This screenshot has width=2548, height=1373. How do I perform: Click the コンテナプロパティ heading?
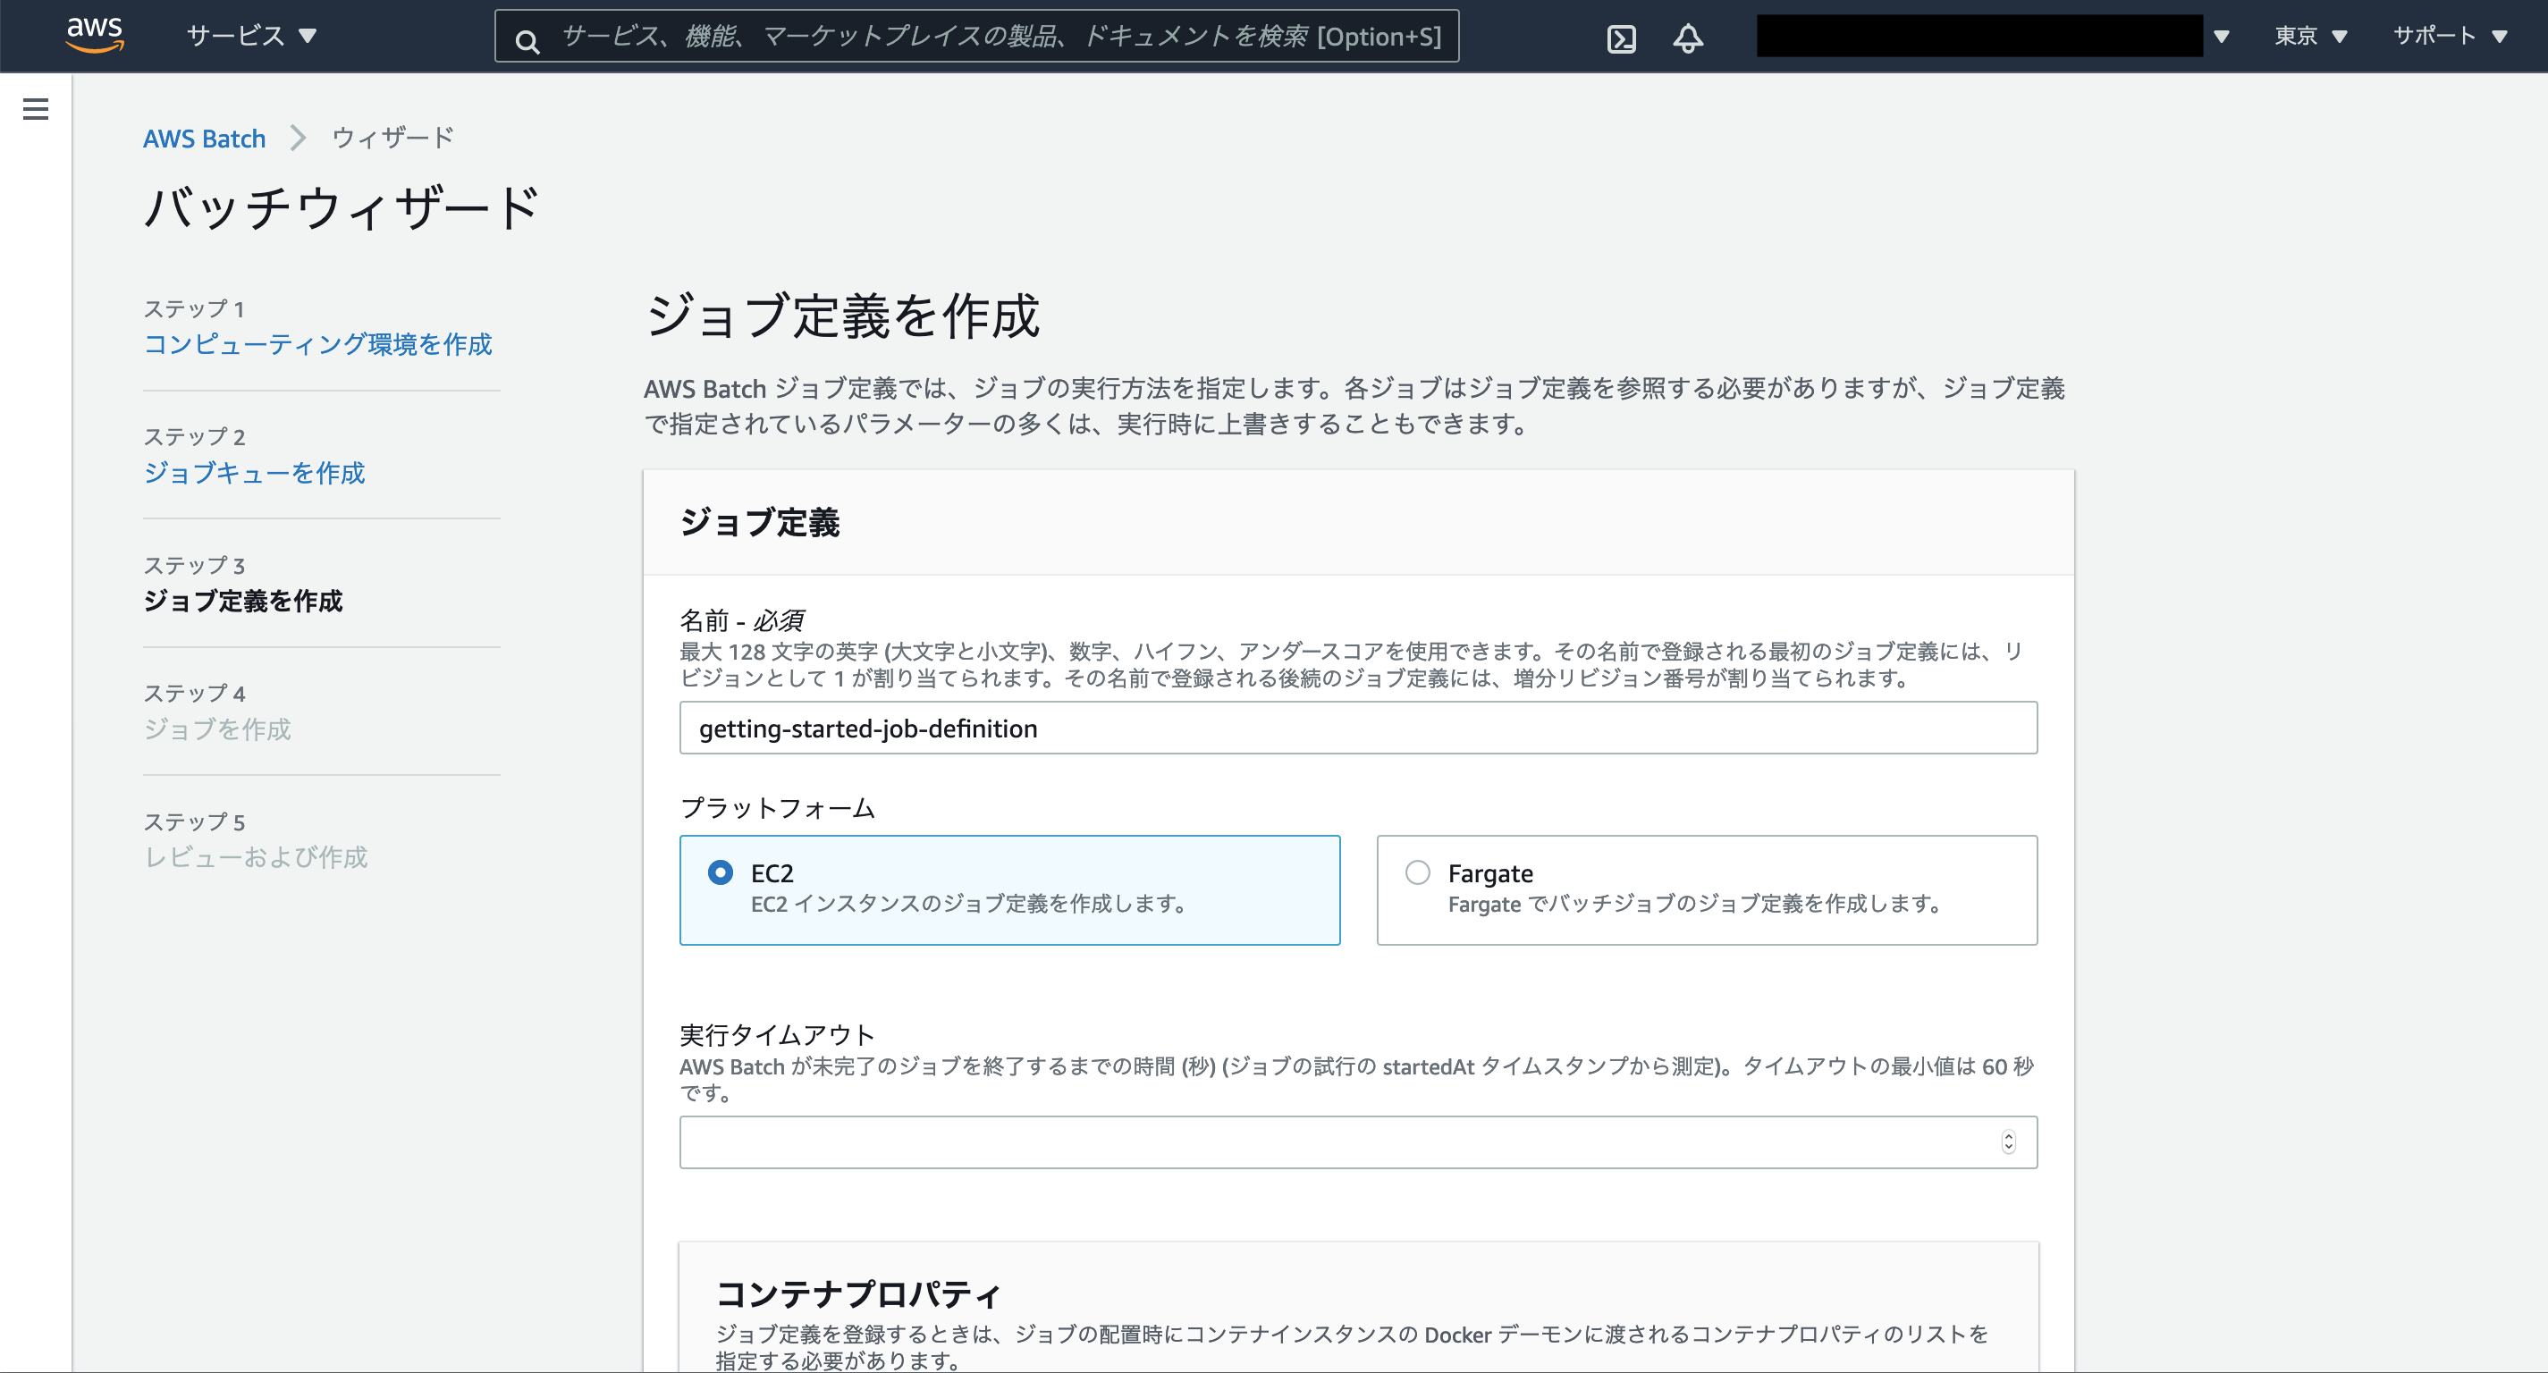(x=858, y=1293)
